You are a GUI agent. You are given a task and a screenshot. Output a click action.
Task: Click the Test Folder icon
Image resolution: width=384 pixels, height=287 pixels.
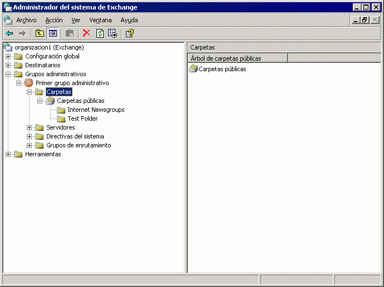tap(61, 119)
